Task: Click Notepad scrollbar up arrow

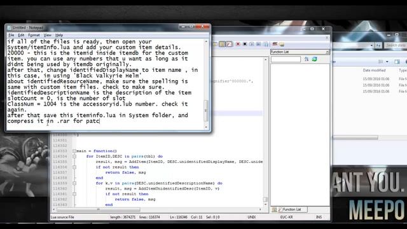Action: (206, 41)
